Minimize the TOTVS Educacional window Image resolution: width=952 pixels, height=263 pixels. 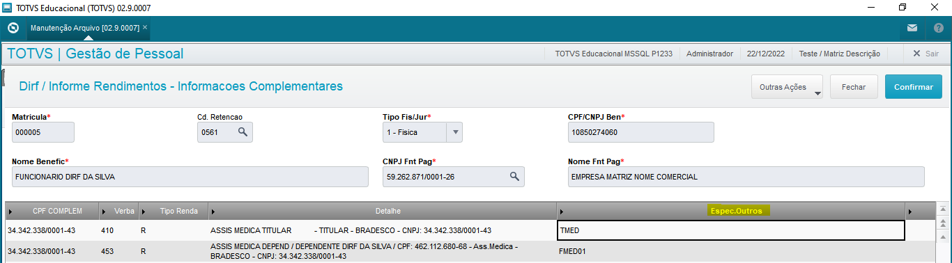tap(870, 8)
